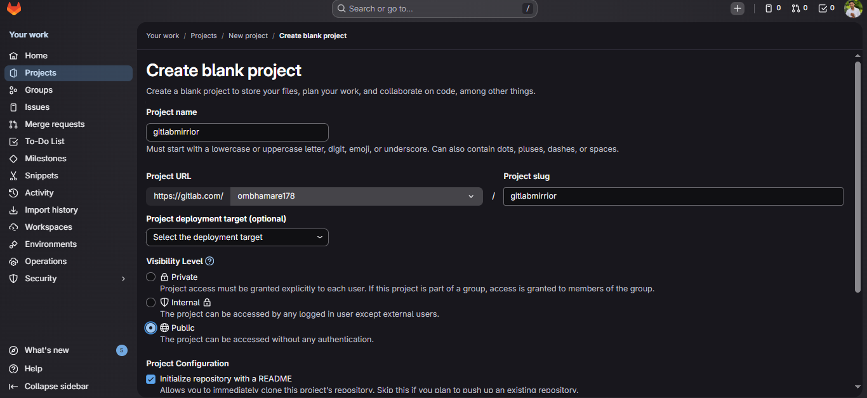The image size is (867, 398).
Task: Open merge requests counter icon in header
Action: [x=799, y=8]
